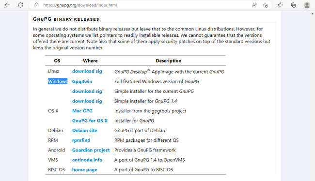Click the scrollbar up arrow
315x181 pixels.
[313, 14]
